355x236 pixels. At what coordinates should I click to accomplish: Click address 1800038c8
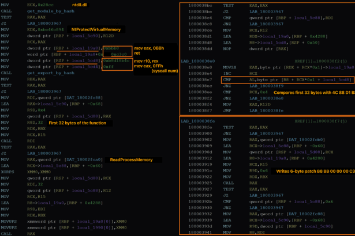pyautogui.click(x=200, y=24)
